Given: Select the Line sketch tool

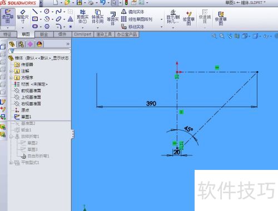Looking at the screenshot, I should (x=35, y=12).
